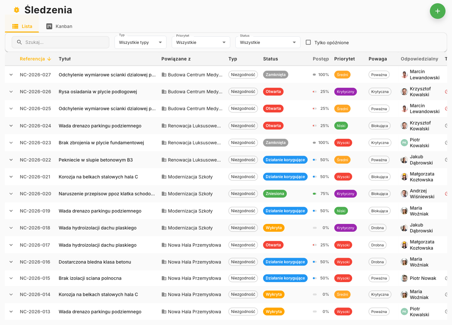Switch to the Kanban tab

59,26
